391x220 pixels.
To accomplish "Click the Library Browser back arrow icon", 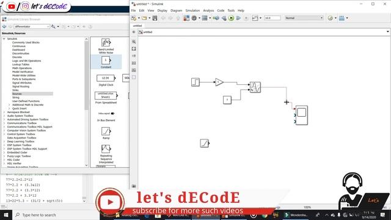I will [4, 26].
